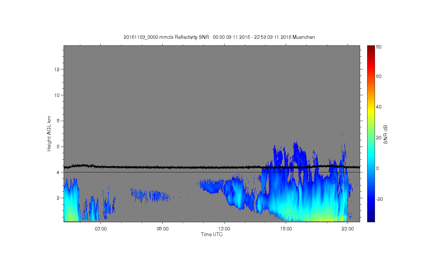Viewport: 446px width, 267px height.
Task: Click the colorbar value 20
Action: point(379,138)
